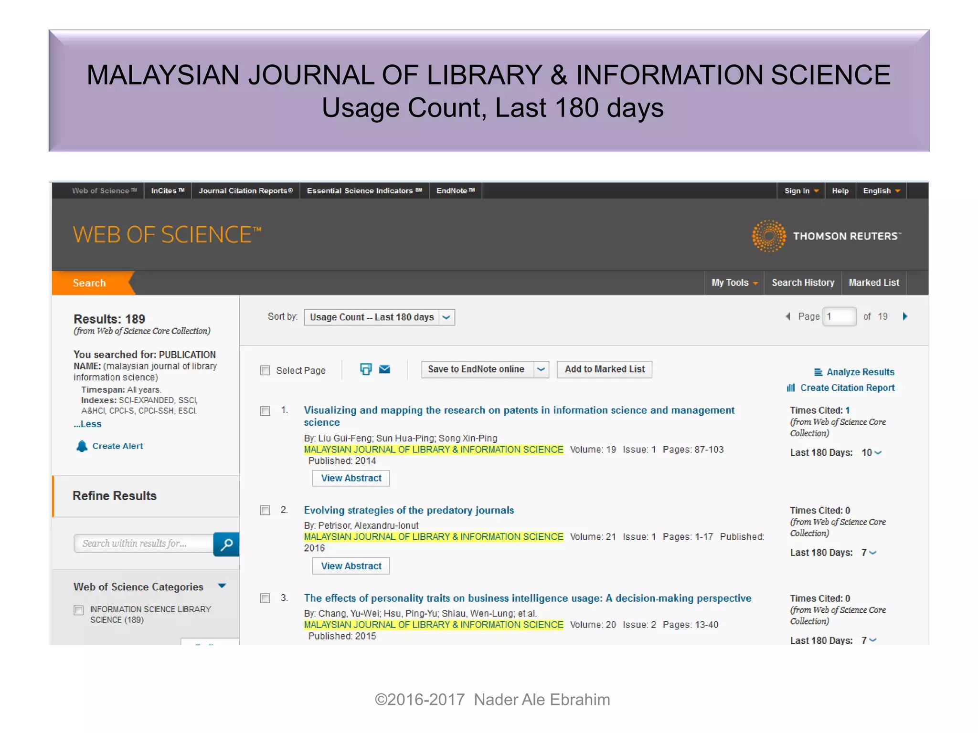
Task: Click Save to EndNote online button
Action: click(478, 369)
